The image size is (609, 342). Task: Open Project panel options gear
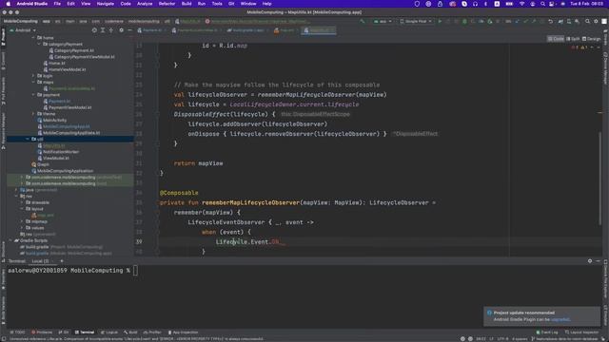(x=121, y=30)
